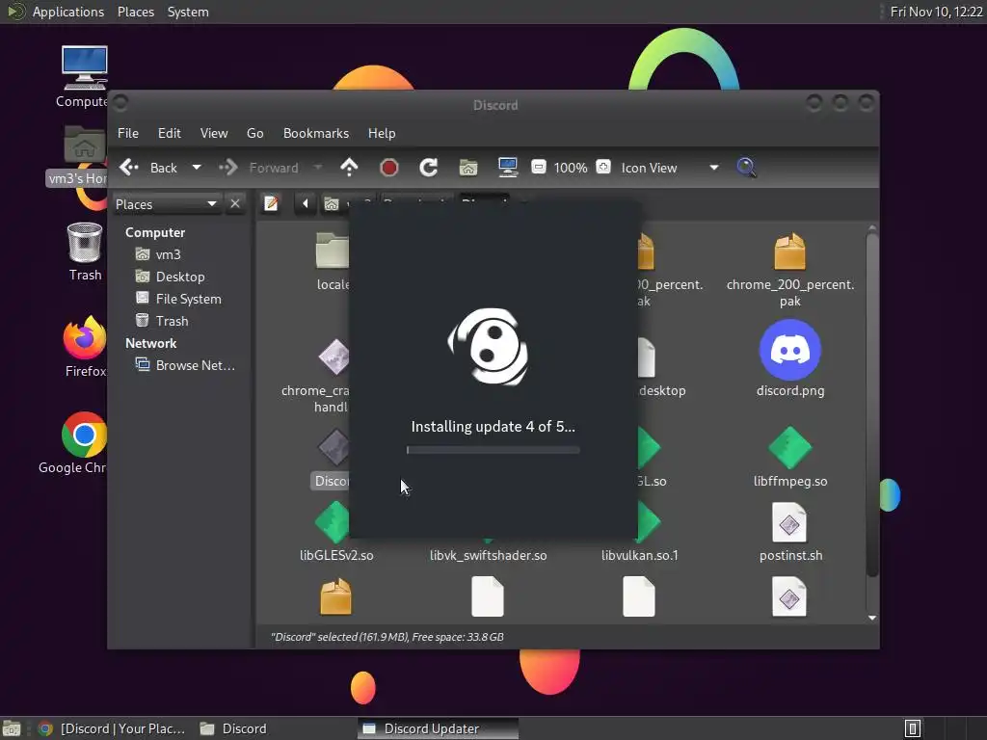This screenshot has height=740, width=987.
Task: Select libffmpeg.so library file
Action: point(790,457)
